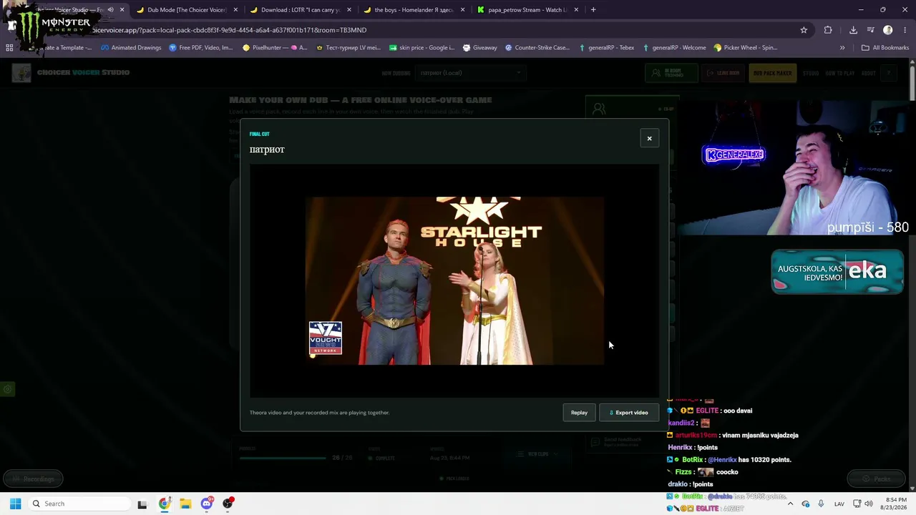
Task: Open the Pixelhunter bookmark
Action: pyautogui.click(x=275, y=48)
